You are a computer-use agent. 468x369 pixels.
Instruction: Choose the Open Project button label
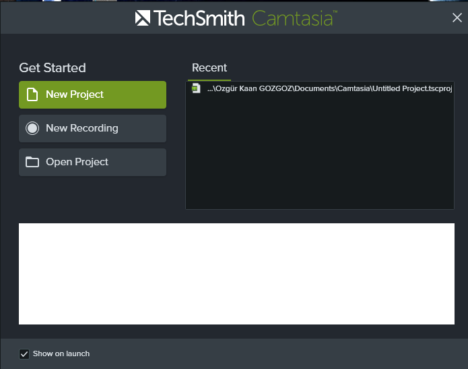click(77, 162)
